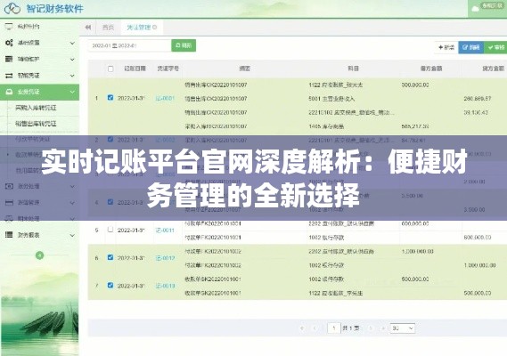Expand the smart voucher menu chevron
The height and width of the screenshot is (356, 507).
click(x=72, y=76)
